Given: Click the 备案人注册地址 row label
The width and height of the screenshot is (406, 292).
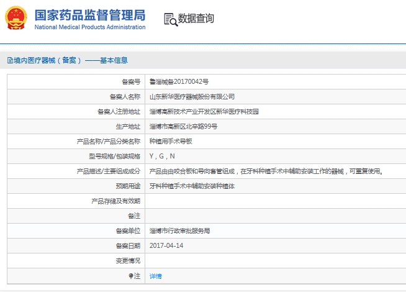Looking at the screenshot, I should [119, 112].
